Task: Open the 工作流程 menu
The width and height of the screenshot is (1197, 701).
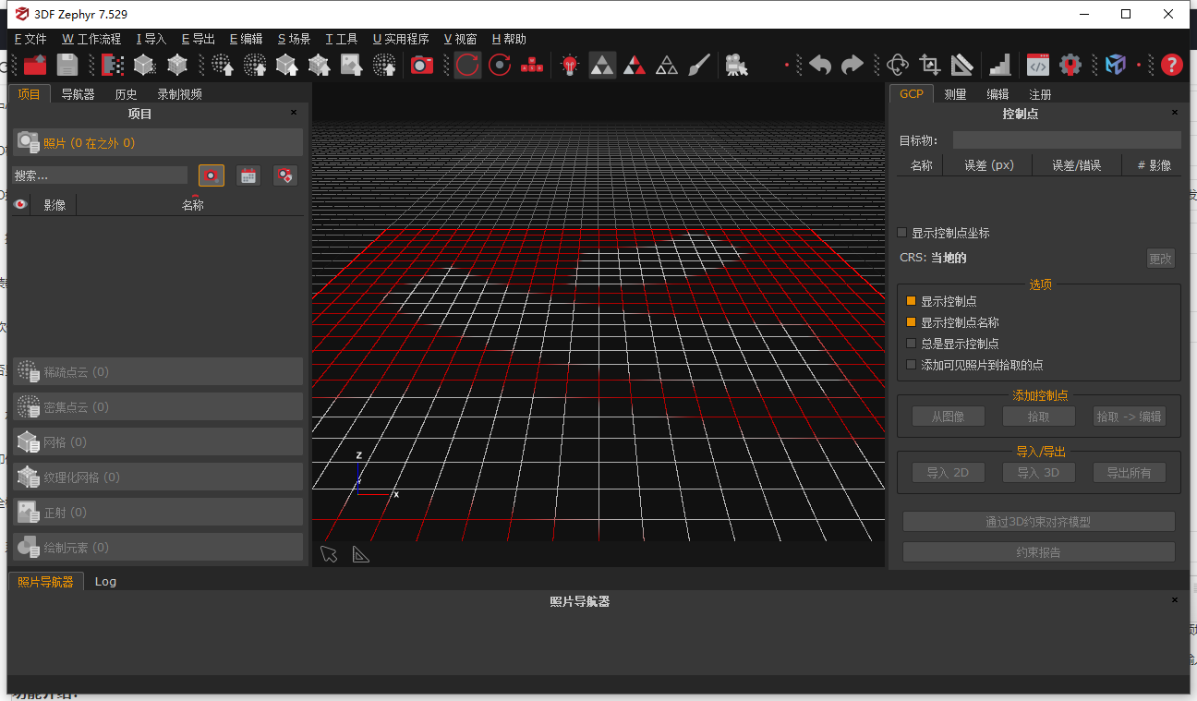Action: (x=91, y=39)
